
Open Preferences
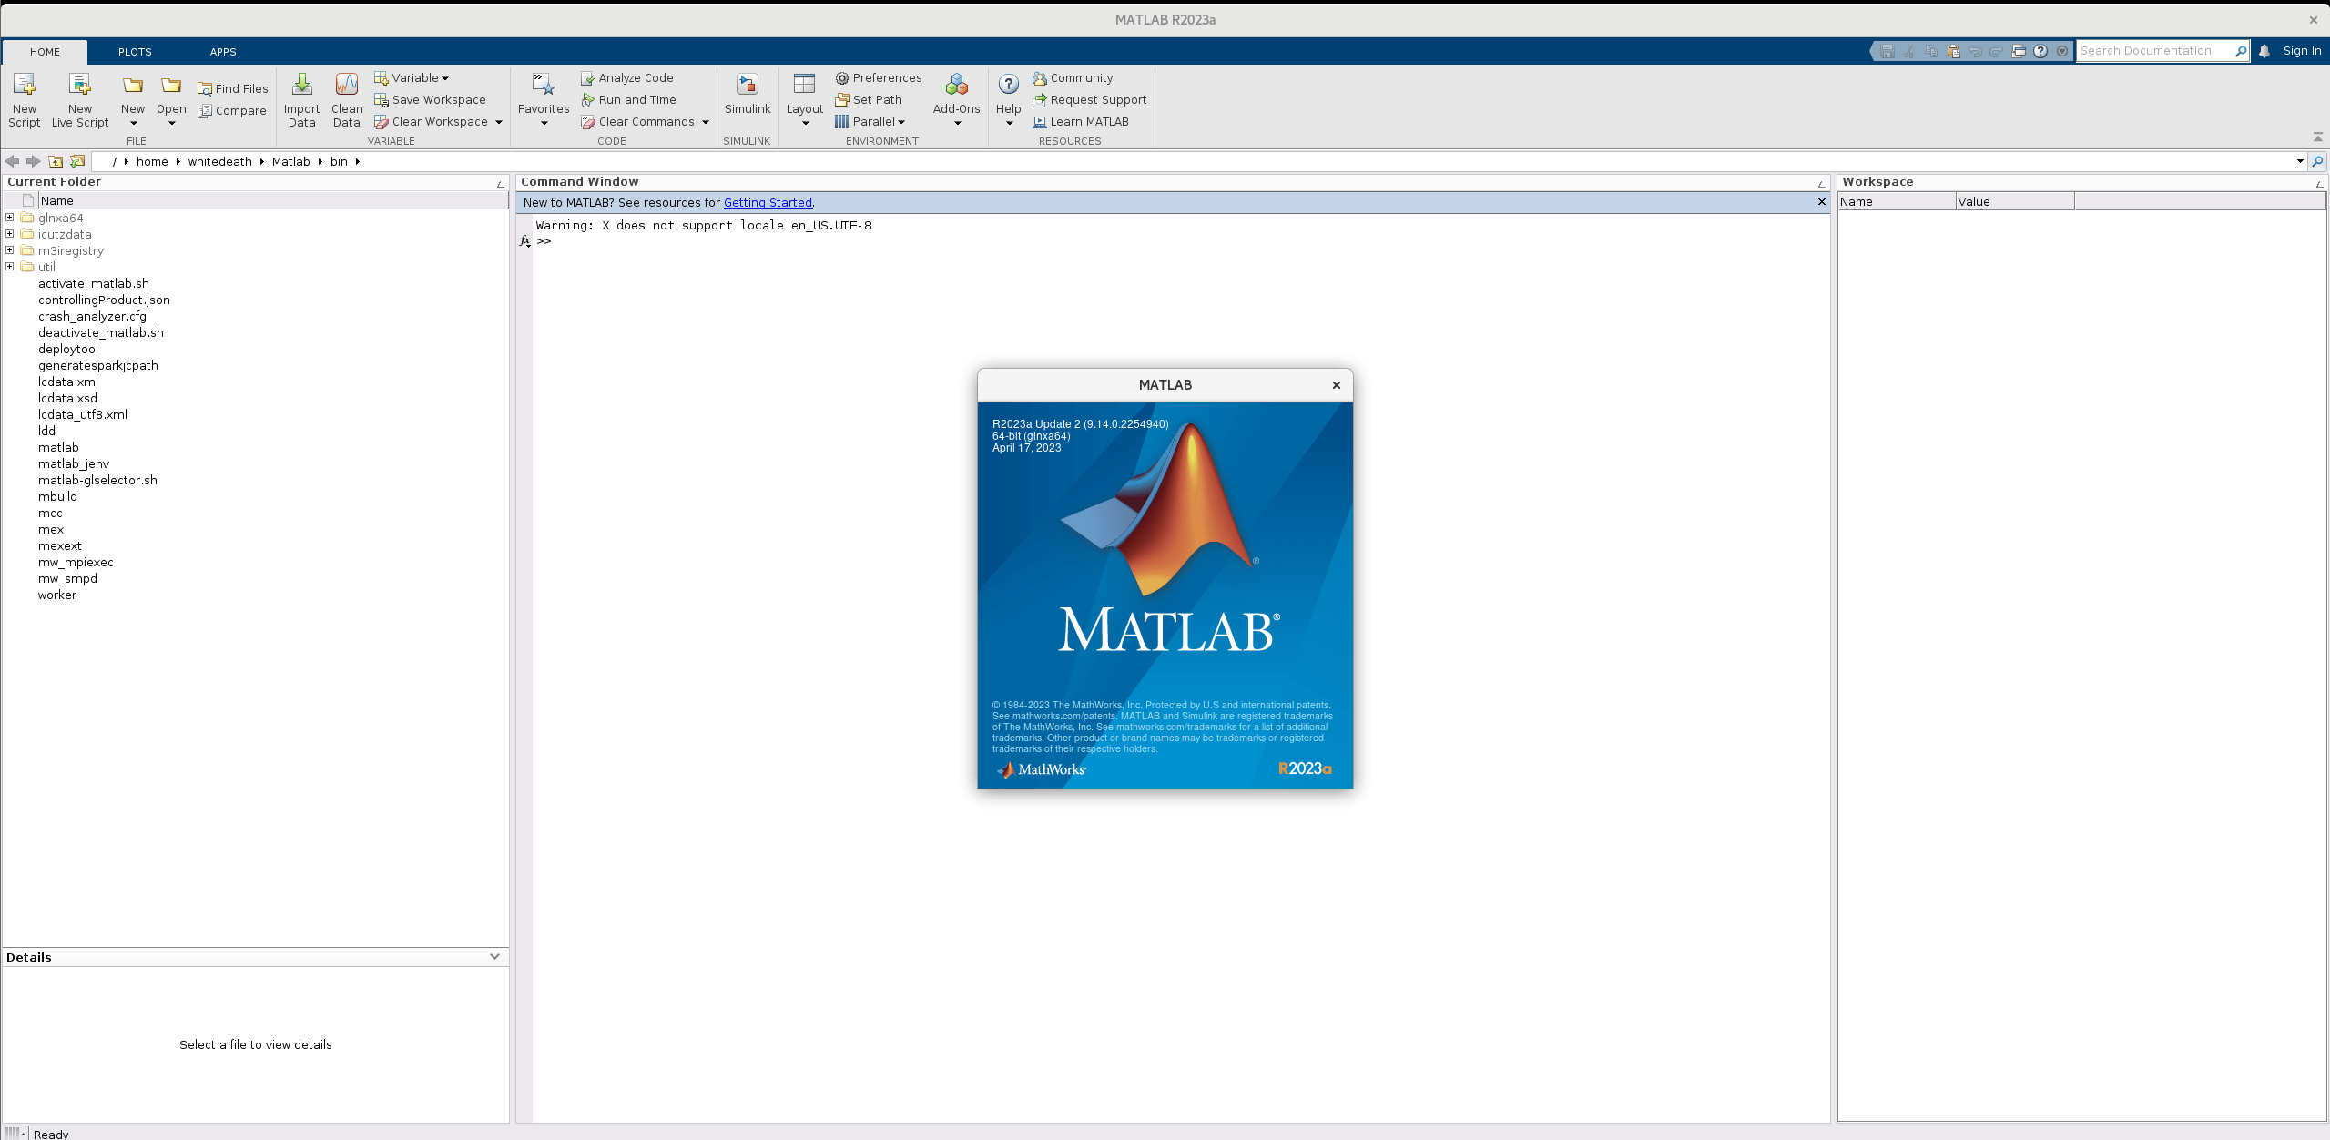879,77
